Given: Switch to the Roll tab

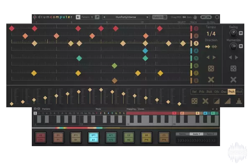Looking at the screenshot, I should point(209,92).
